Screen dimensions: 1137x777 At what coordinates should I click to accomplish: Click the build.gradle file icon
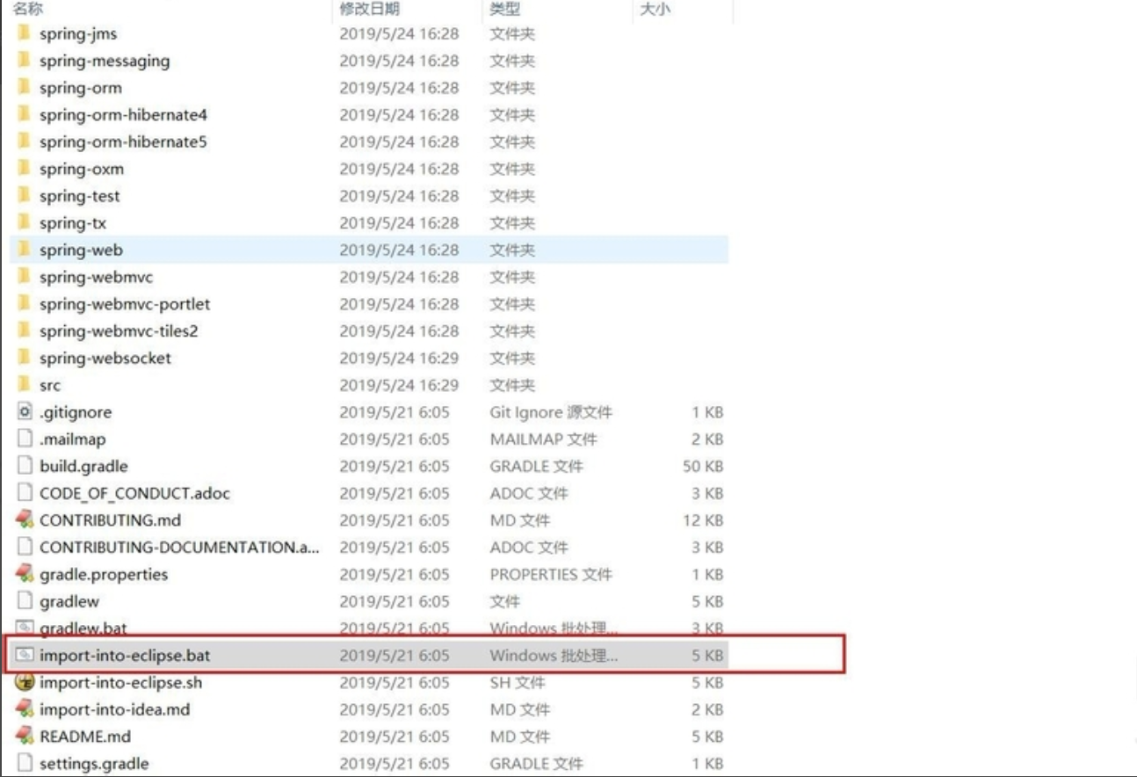(x=25, y=466)
